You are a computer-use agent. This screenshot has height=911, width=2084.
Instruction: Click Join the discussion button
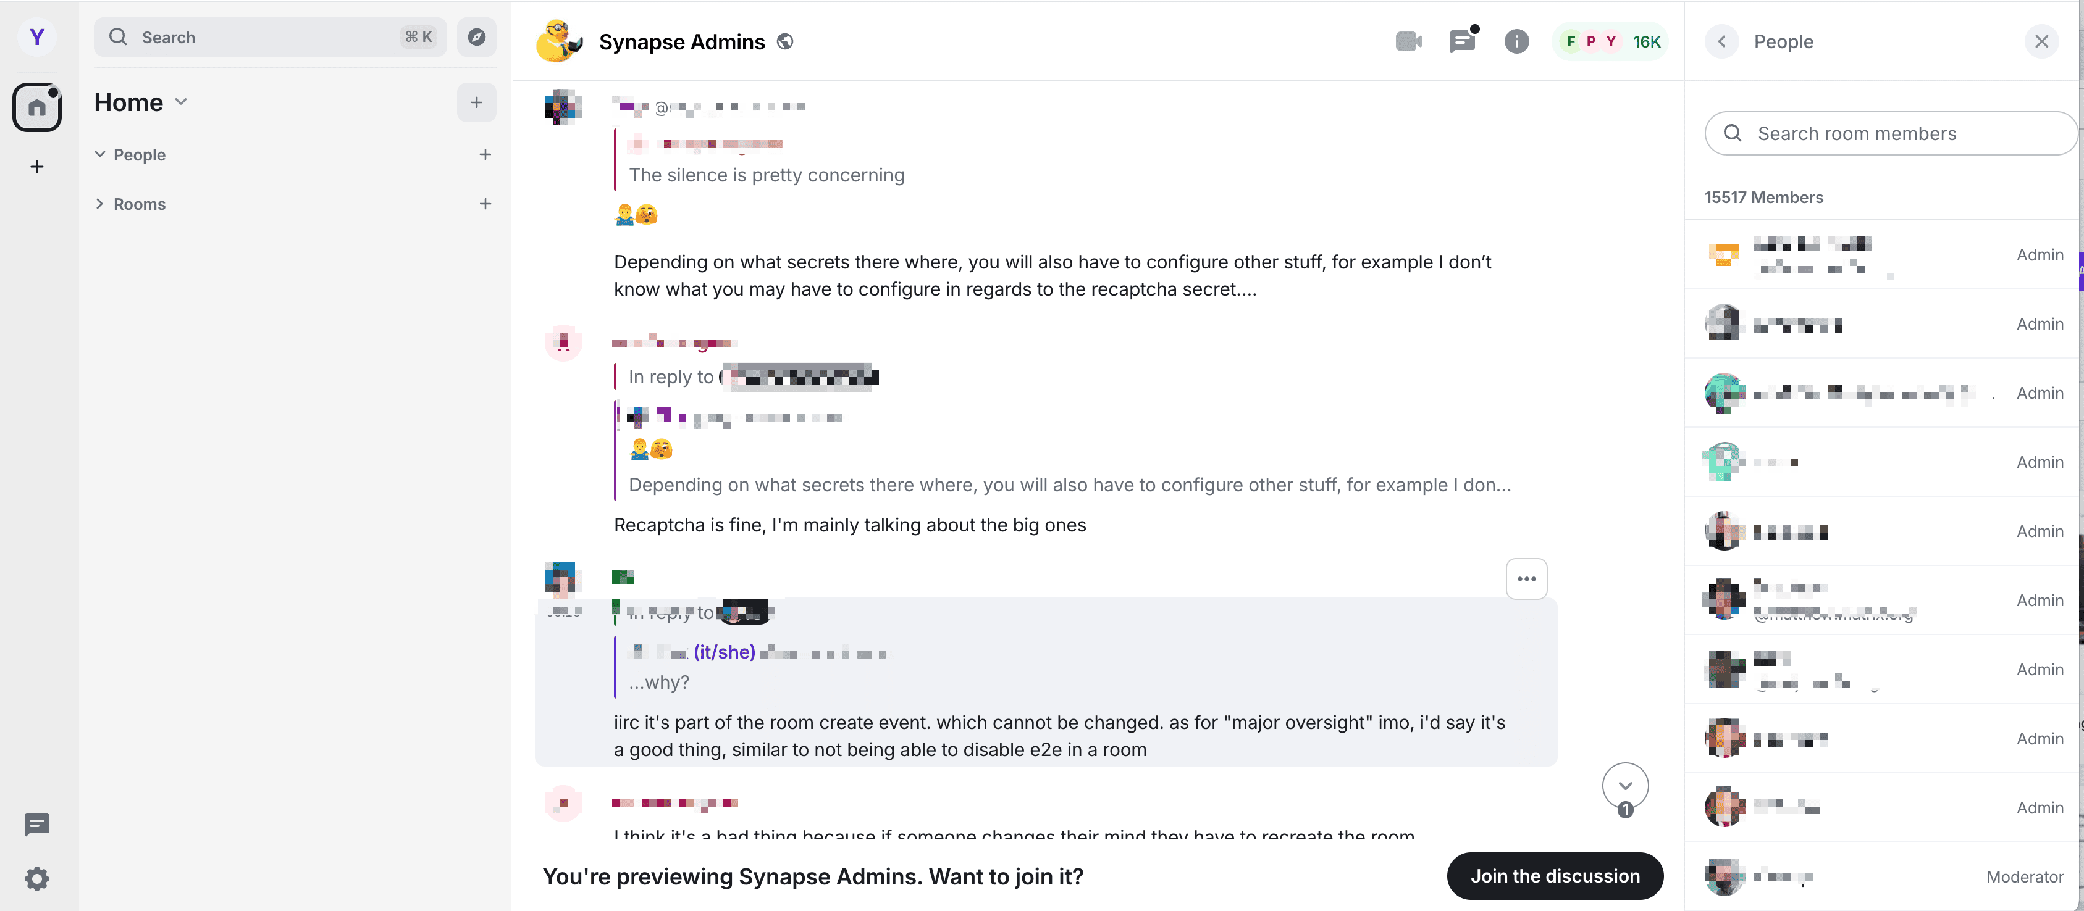(x=1554, y=876)
